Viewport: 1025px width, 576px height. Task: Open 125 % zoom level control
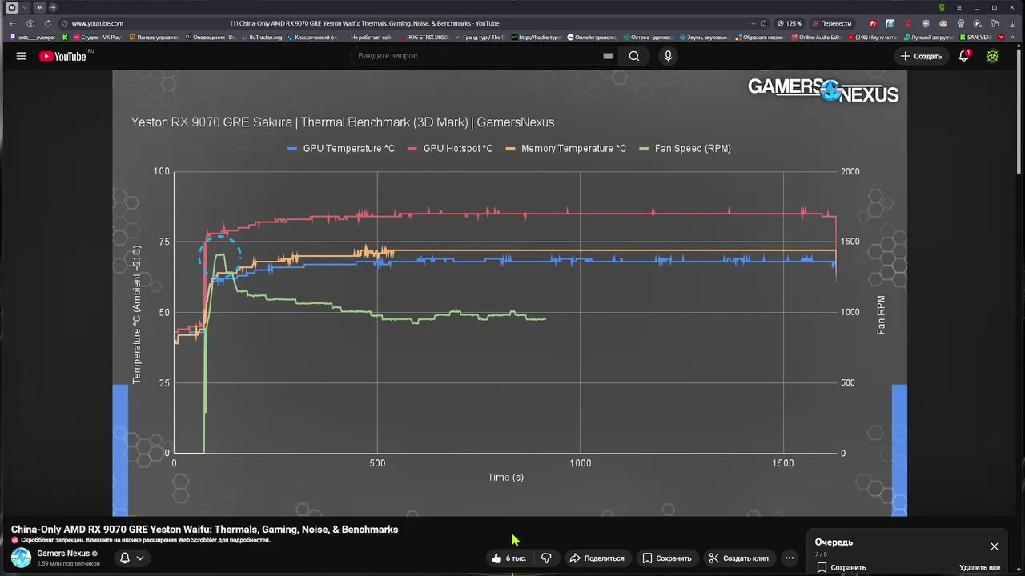click(x=789, y=23)
